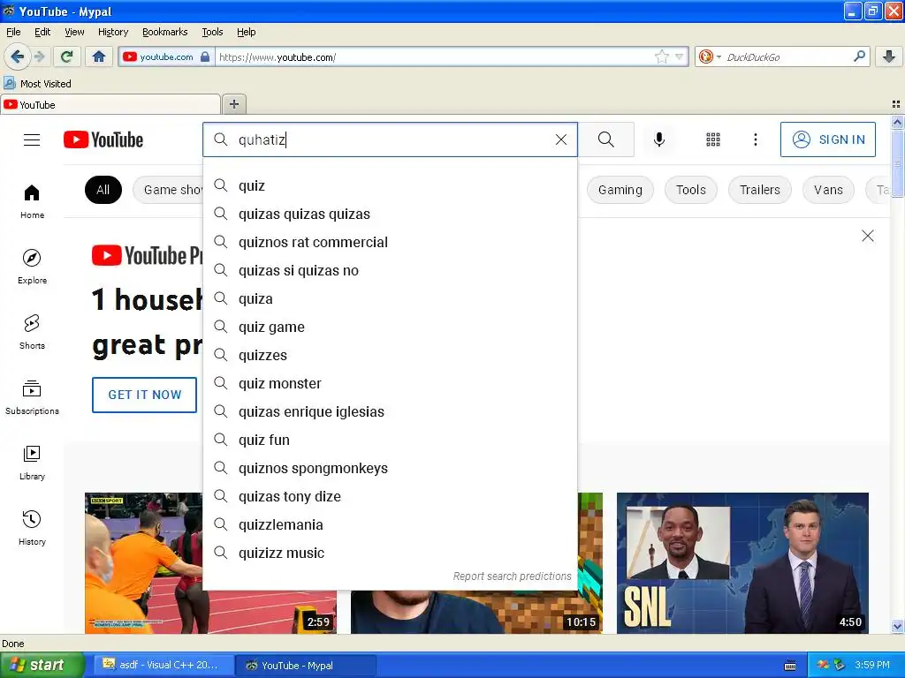Choose the 'quiz' suggestion
The height and width of the screenshot is (678, 905).
point(390,185)
